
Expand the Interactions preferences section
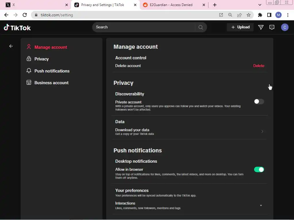coord(261,205)
